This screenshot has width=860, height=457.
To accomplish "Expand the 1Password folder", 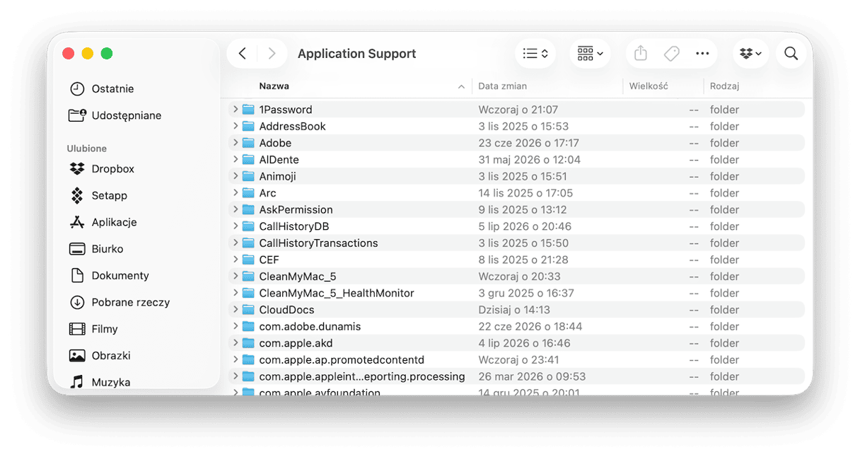I will [236, 110].
